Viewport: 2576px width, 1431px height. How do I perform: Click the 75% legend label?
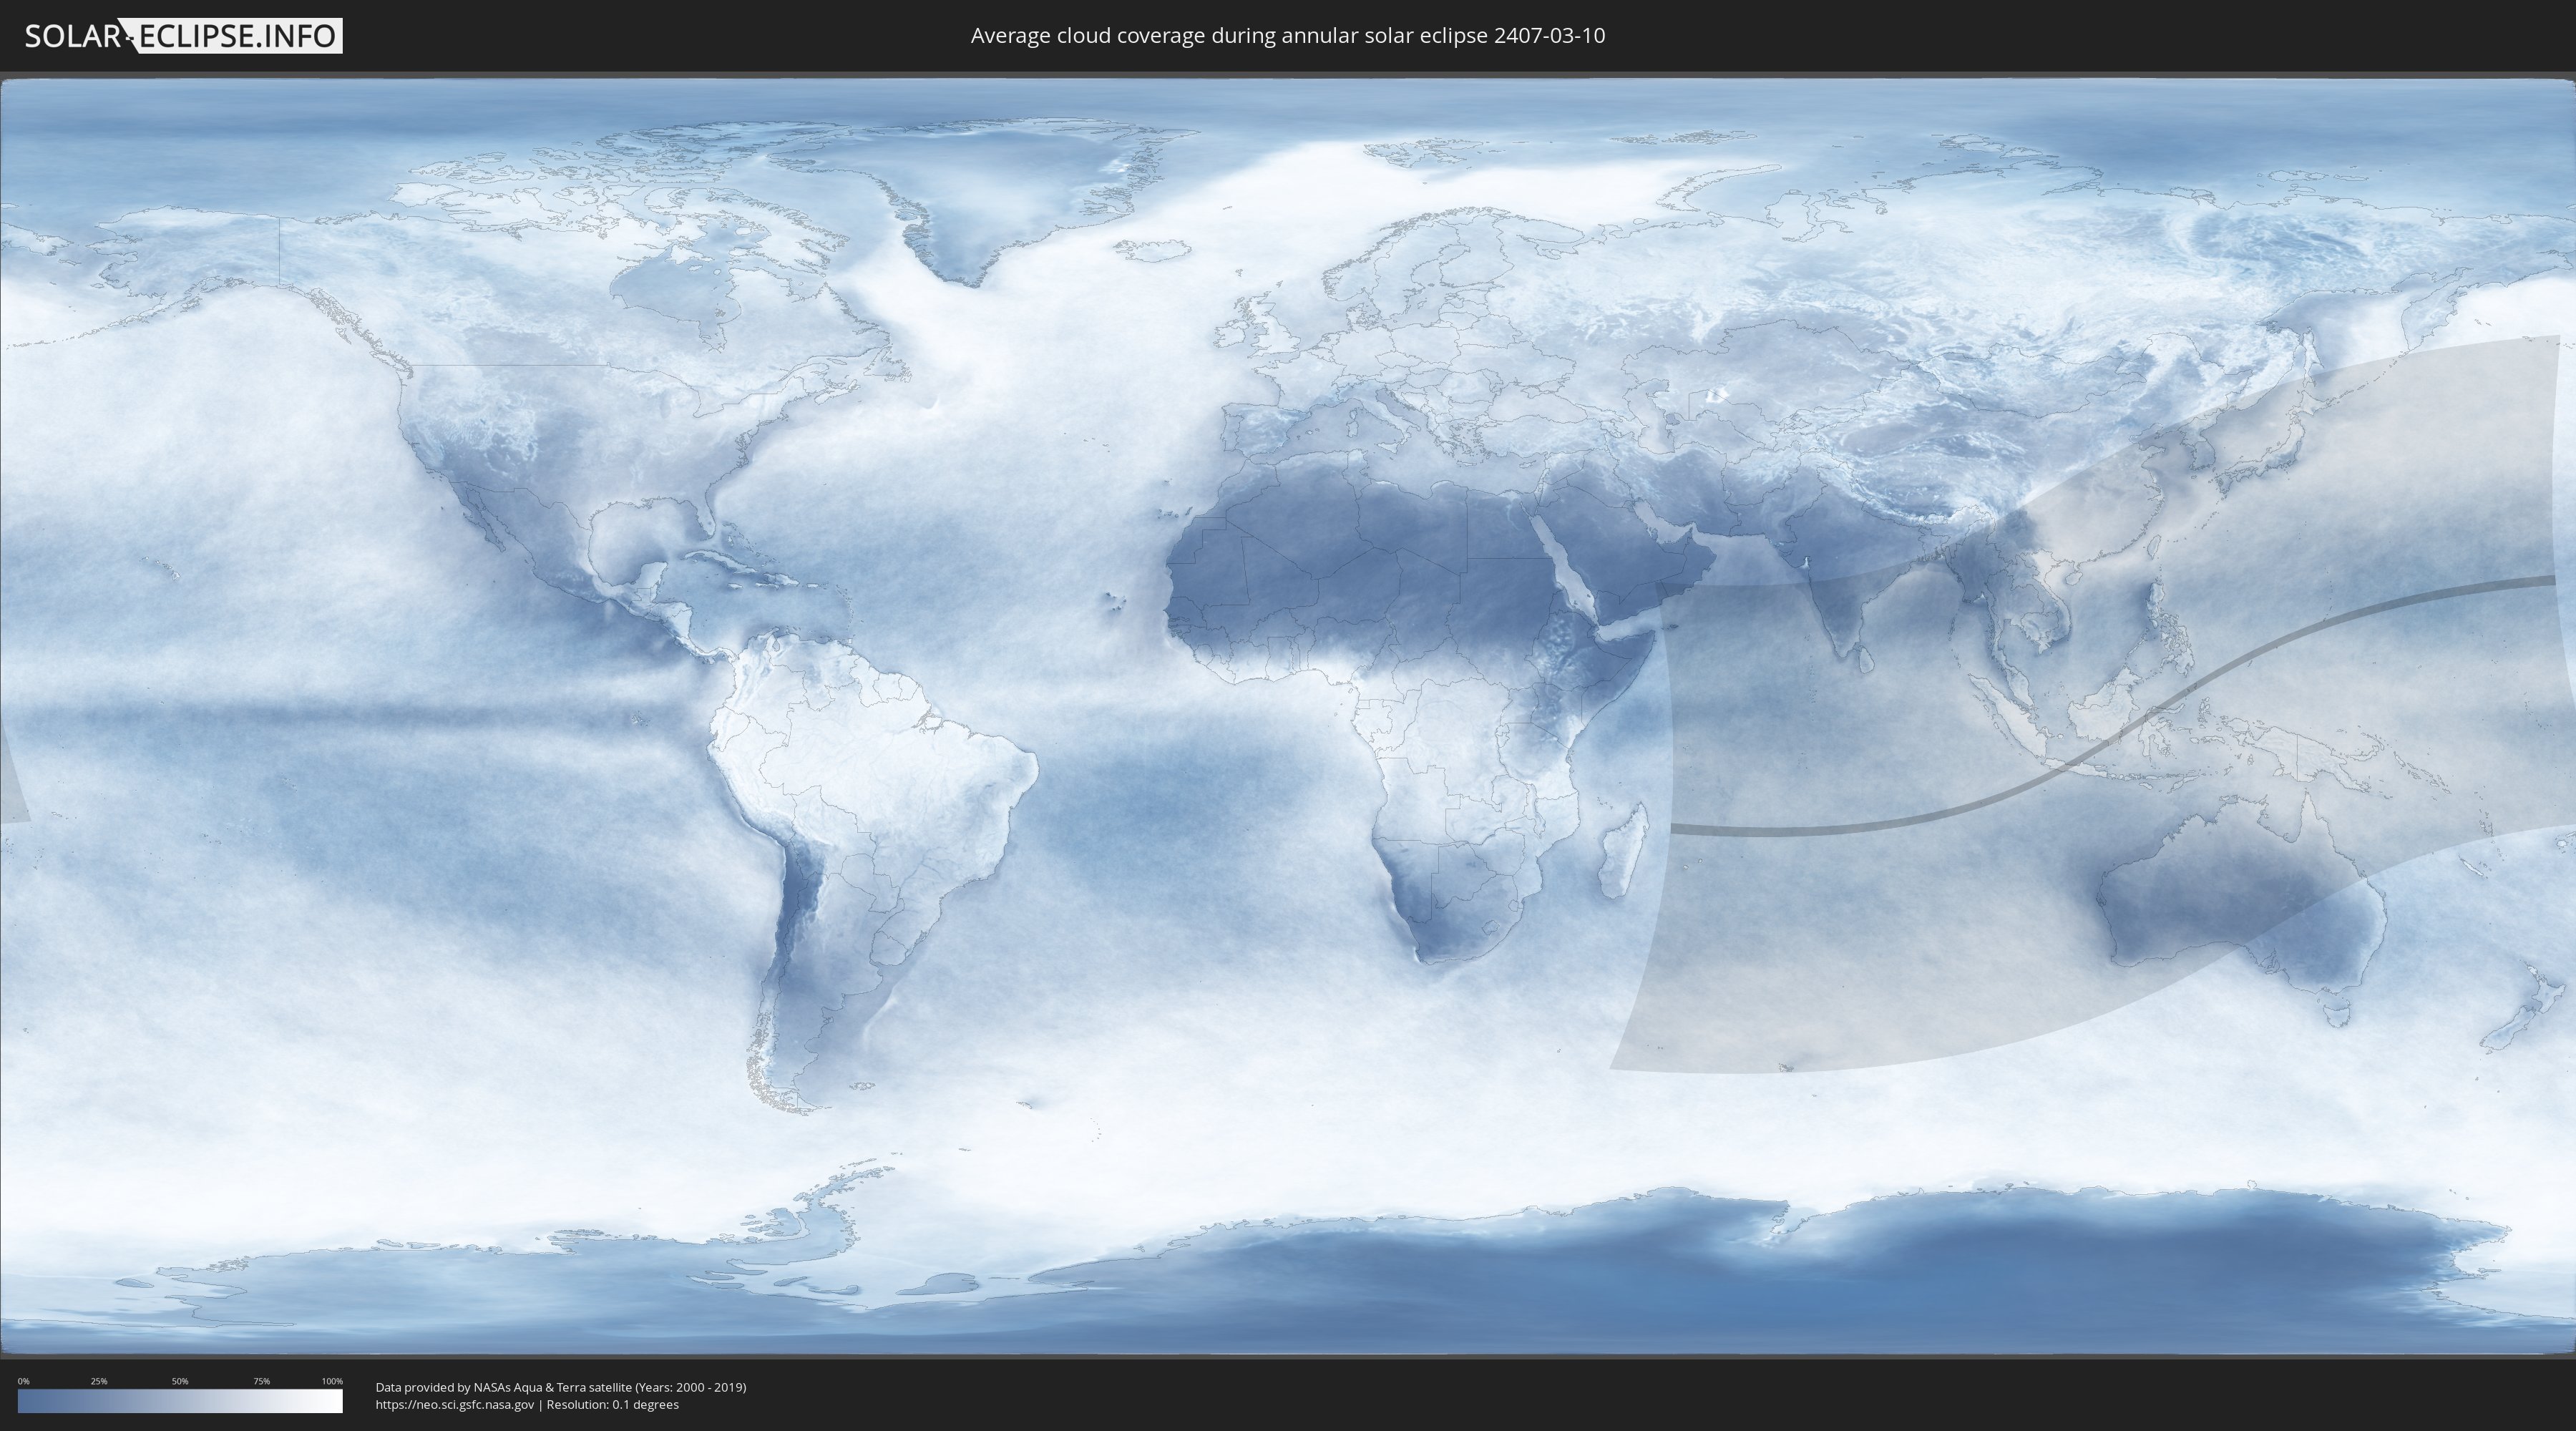[261, 1381]
